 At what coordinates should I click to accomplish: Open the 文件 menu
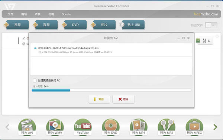click(x=10, y=14)
